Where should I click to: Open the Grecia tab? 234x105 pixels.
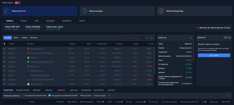pos(82,21)
